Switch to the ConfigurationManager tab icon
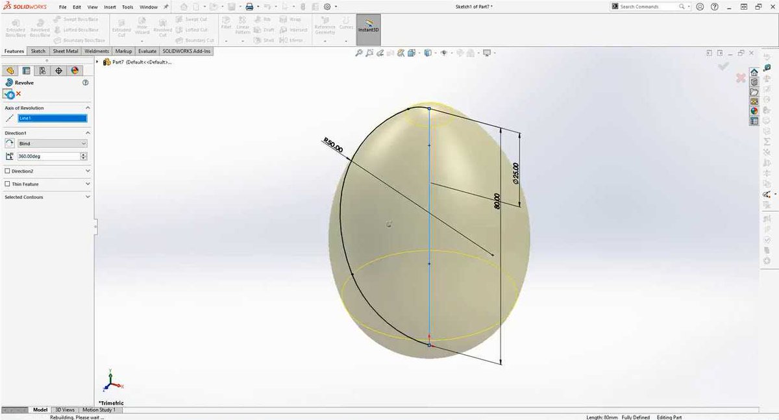 coord(42,71)
